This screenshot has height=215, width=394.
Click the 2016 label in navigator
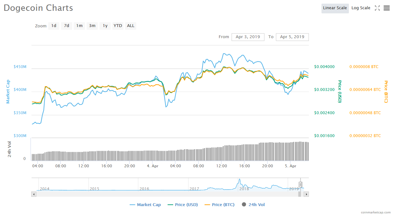pos(144,189)
